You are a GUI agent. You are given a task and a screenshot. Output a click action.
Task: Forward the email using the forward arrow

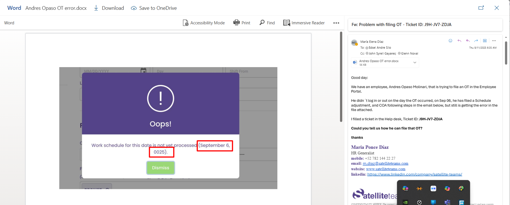[476, 41]
